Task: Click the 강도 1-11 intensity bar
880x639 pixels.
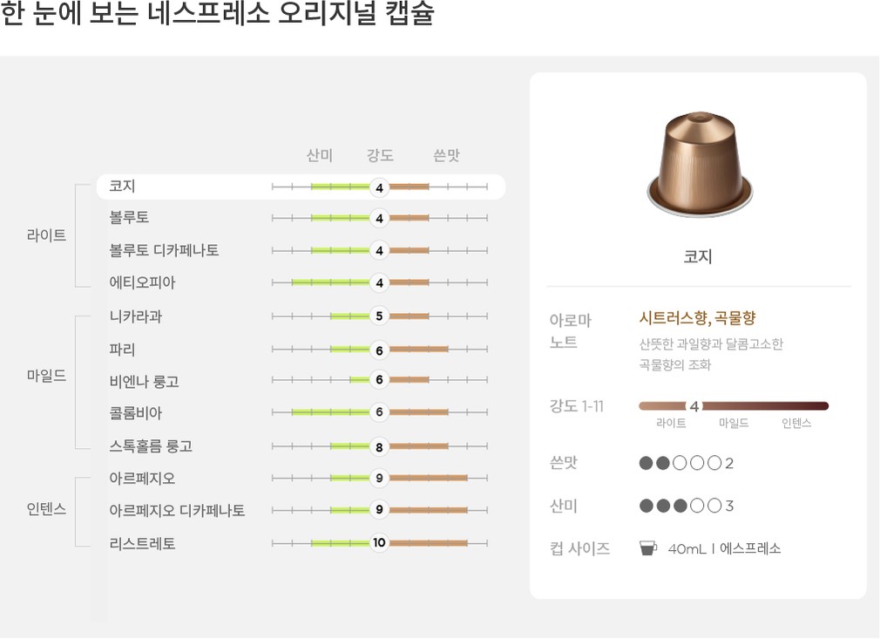Action: click(733, 406)
